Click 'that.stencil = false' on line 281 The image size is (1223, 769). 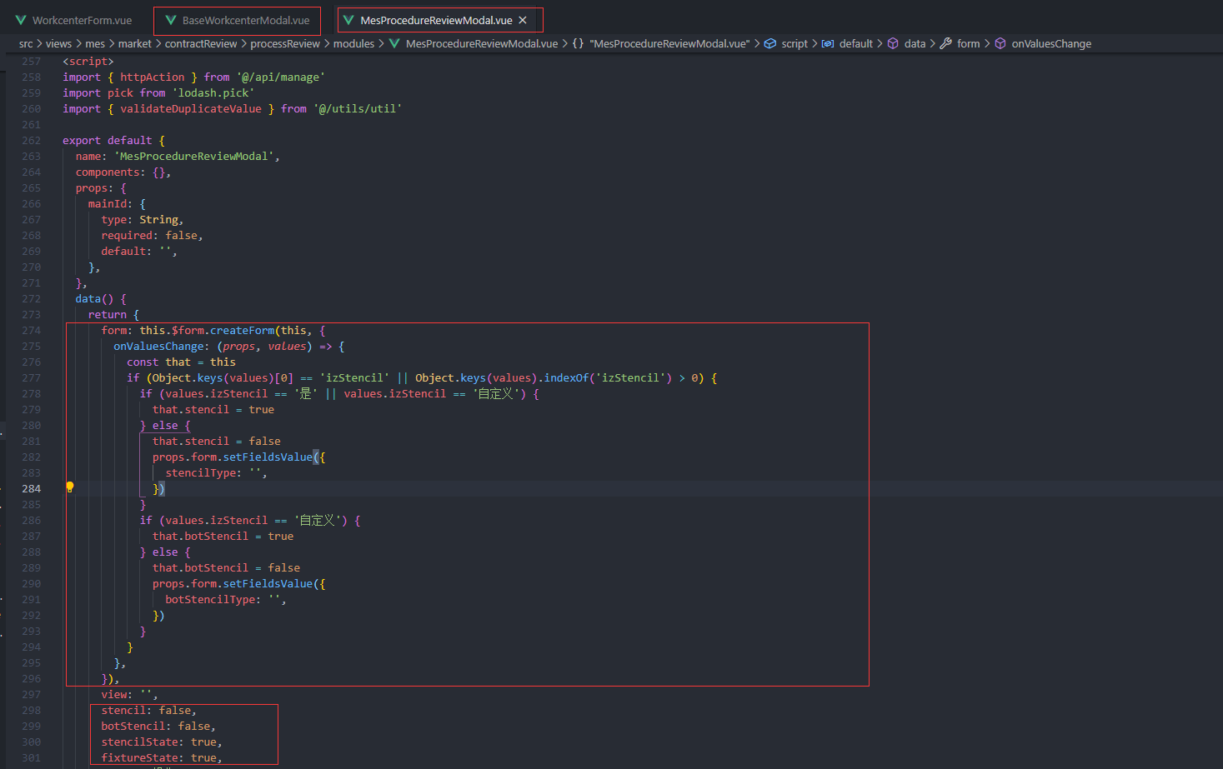pyautogui.click(x=217, y=441)
